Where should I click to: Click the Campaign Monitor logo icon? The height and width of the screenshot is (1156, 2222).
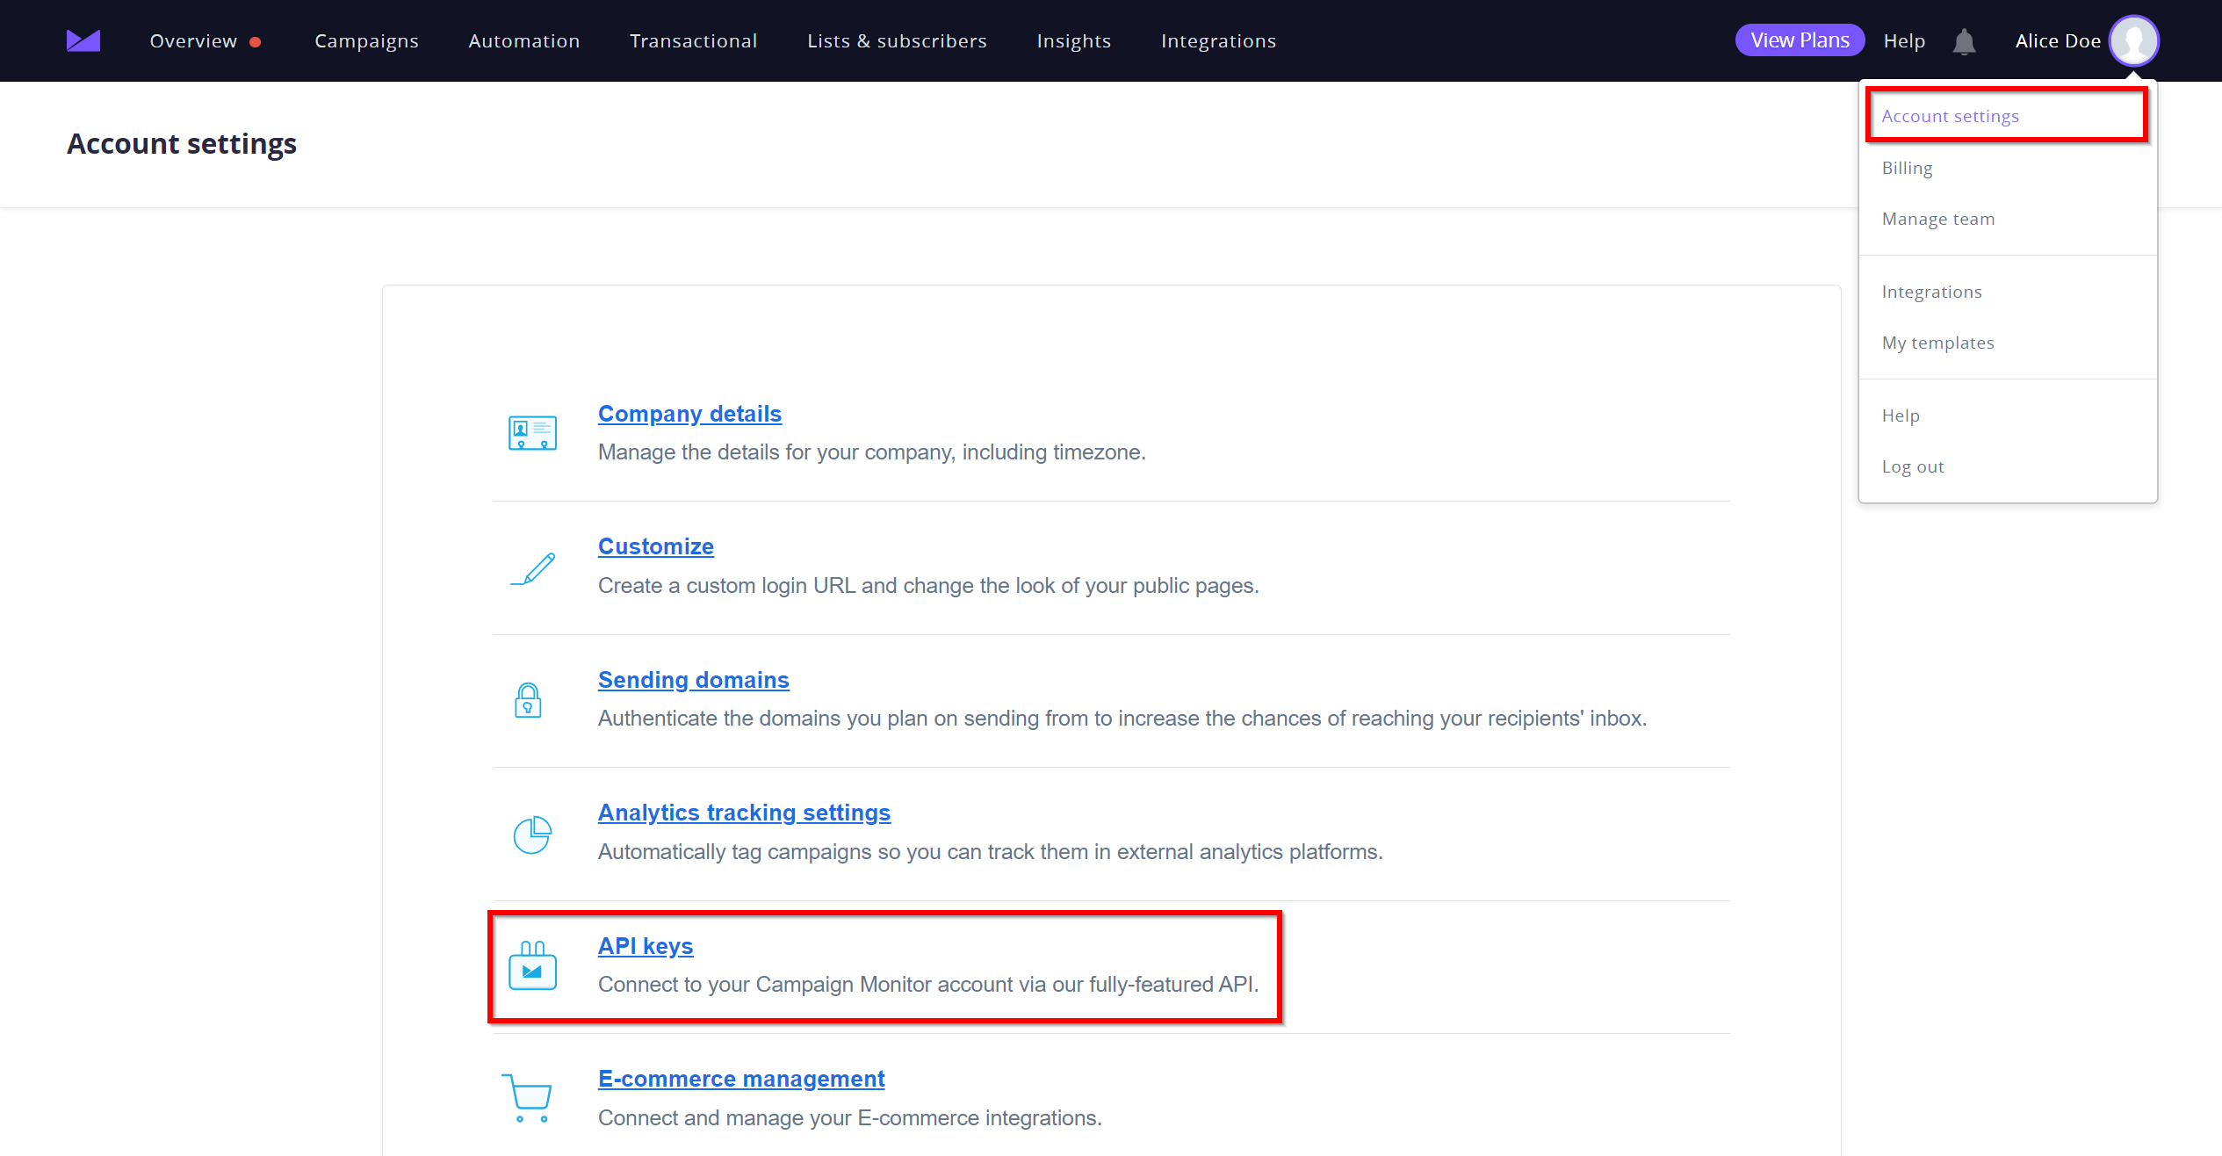point(83,40)
